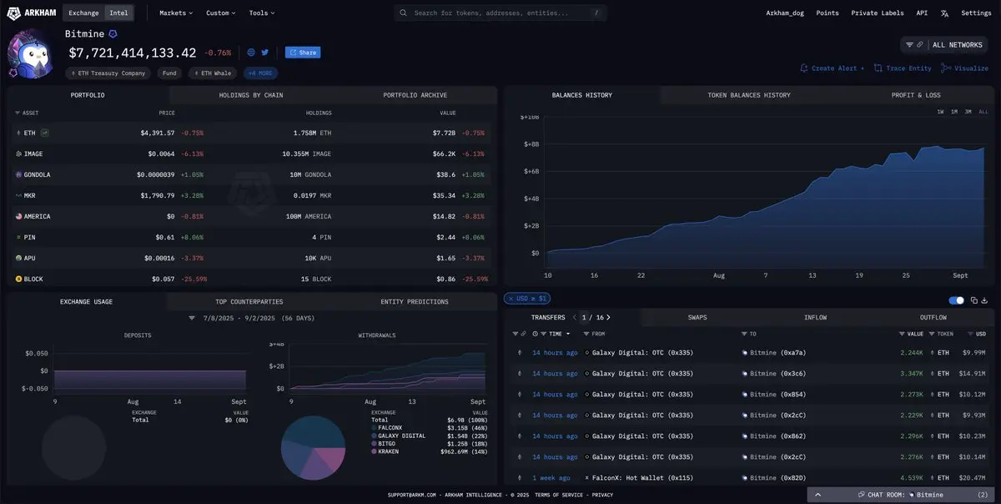Click the filter icon beside All Networks
1001x504 pixels.
coord(909,44)
